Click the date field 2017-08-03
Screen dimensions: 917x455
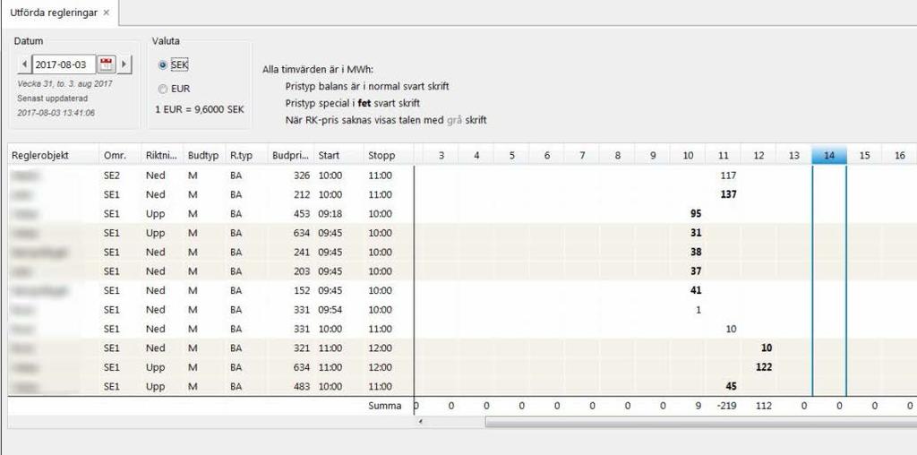click(x=64, y=64)
